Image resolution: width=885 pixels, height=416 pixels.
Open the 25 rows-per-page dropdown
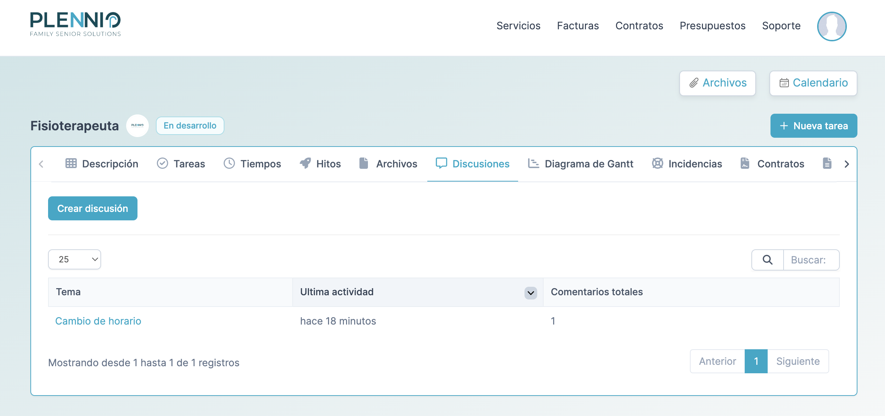75,260
